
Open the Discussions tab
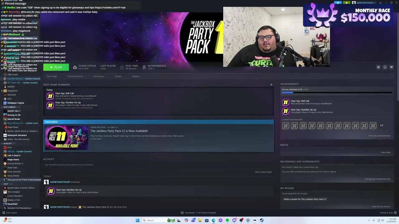(99, 76)
